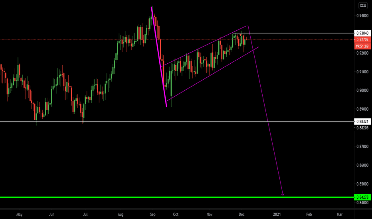Click the 0.90000 price axis label
Image resolution: width=372 pixels, height=219 pixels.
(362, 90)
